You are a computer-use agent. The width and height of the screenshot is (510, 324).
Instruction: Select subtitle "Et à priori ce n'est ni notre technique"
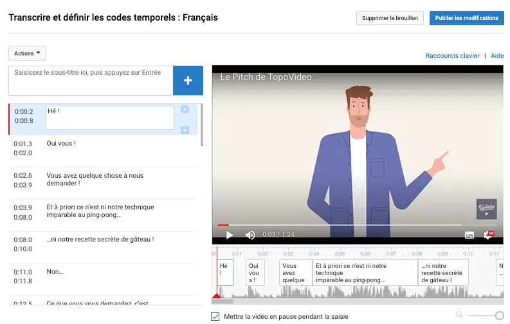[x=103, y=216]
